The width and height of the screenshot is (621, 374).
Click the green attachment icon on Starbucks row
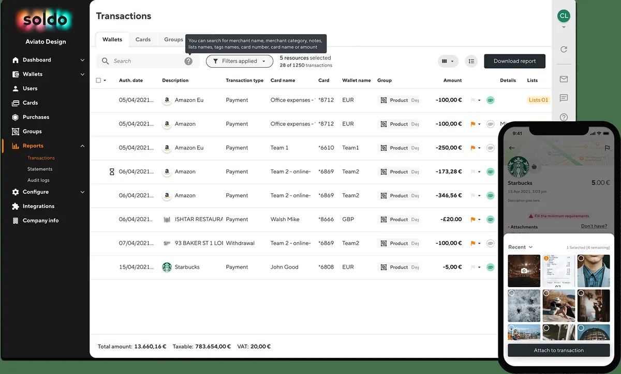(490, 267)
